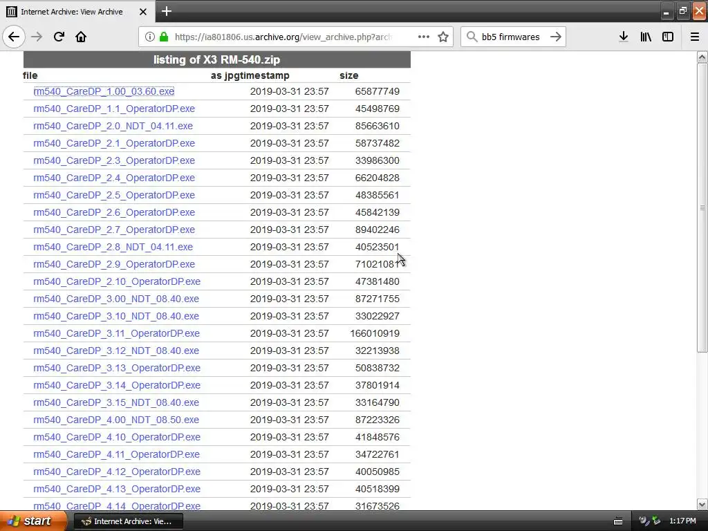
Task: Open rm540_CareDP_2.7_OperatorDP.exe link
Action: pyautogui.click(x=114, y=230)
